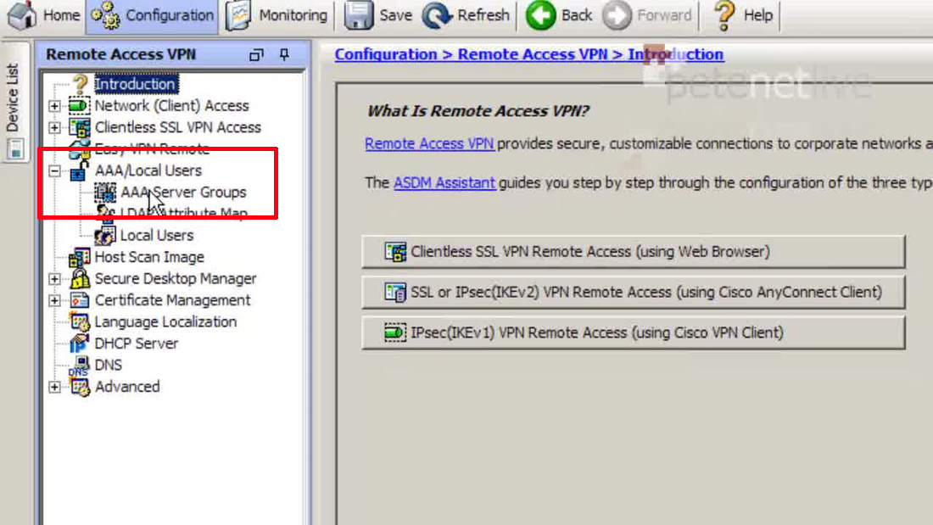Click the Local Users icon
Screen dimensions: 933x525
(105, 236)
